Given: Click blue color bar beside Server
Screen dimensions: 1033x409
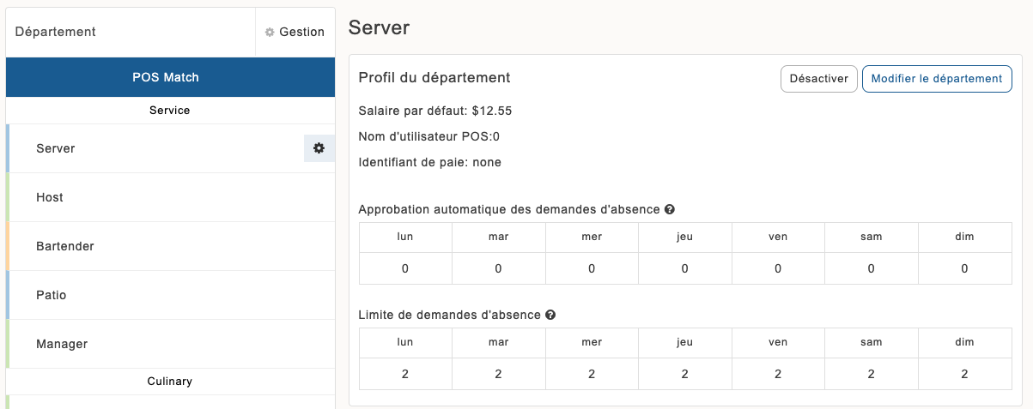Looking at the screenshot, I should (x=8, y=148).
